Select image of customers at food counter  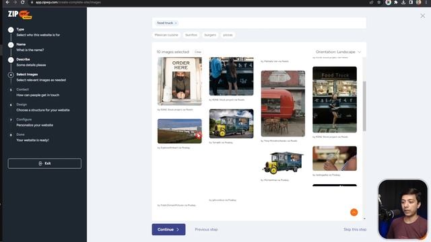pos(231,76)
